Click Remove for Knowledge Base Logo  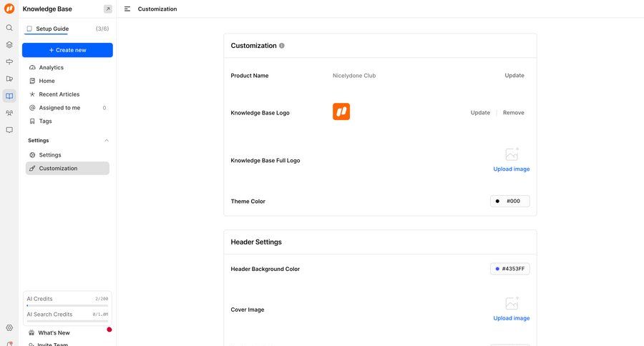tap(513, 112)
